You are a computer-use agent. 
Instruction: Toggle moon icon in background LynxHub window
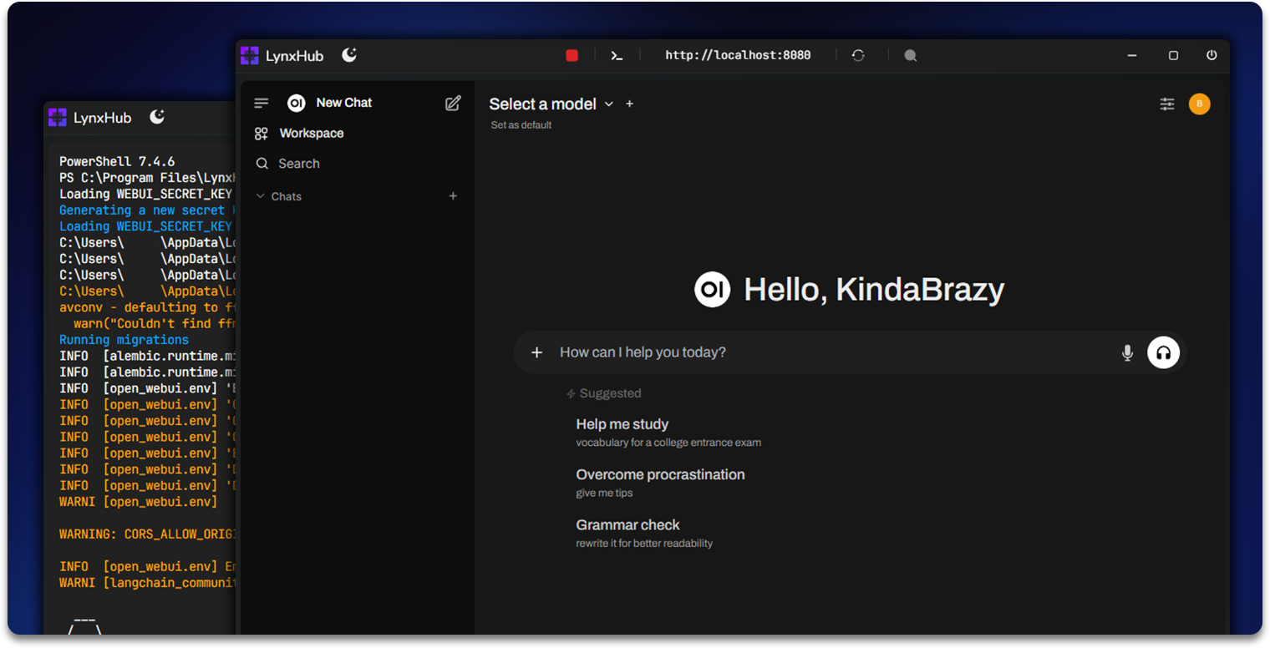(x=157, y=117)
